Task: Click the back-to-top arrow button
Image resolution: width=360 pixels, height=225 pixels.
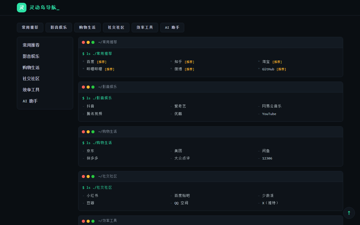Action: 349,213
